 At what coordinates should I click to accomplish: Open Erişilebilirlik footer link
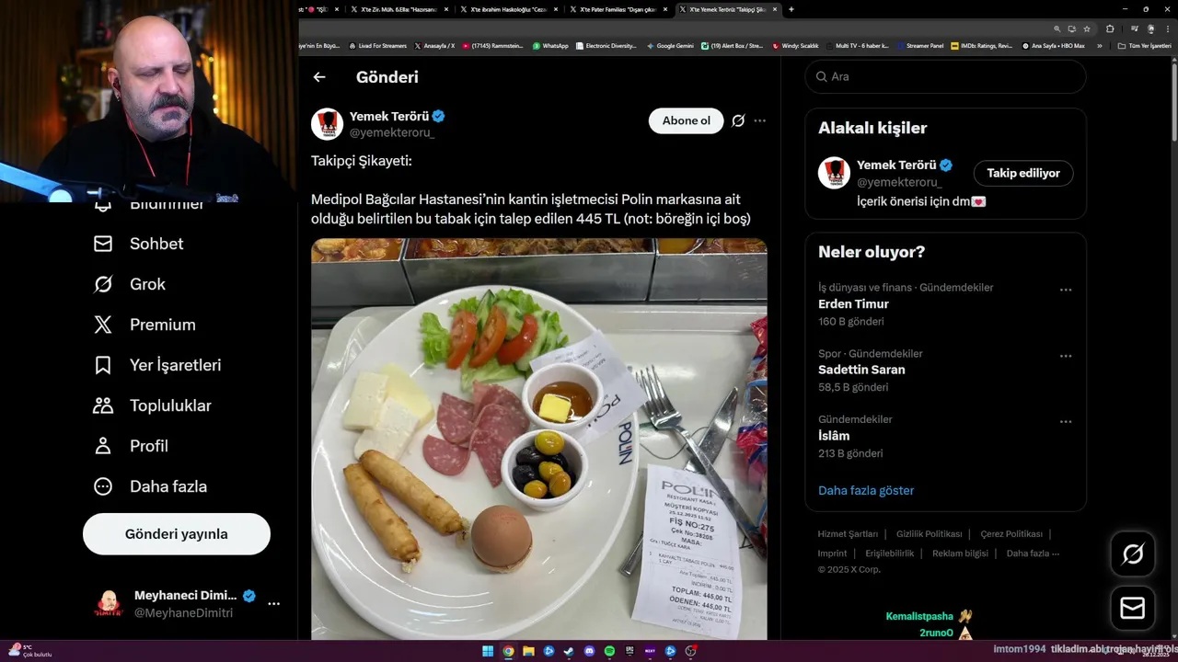[889, 554]
